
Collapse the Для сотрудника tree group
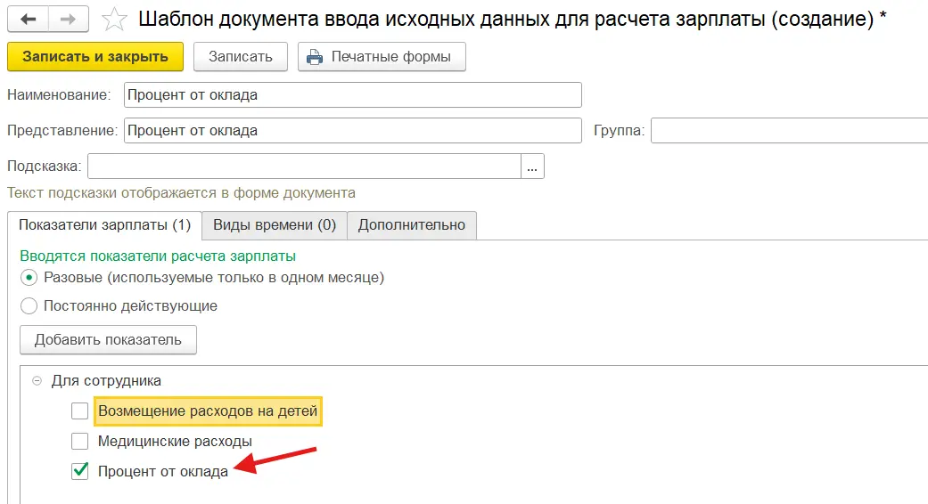pyautogui.click(x=37, y=380)
